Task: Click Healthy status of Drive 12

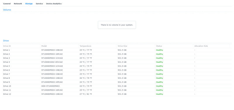Action: click(159, 94)
